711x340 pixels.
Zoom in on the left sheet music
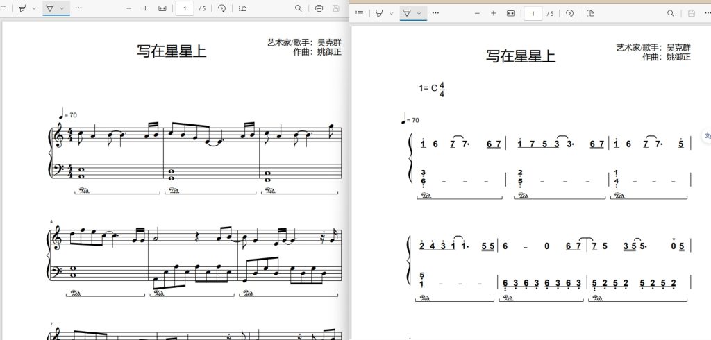(x=145, y=8)
